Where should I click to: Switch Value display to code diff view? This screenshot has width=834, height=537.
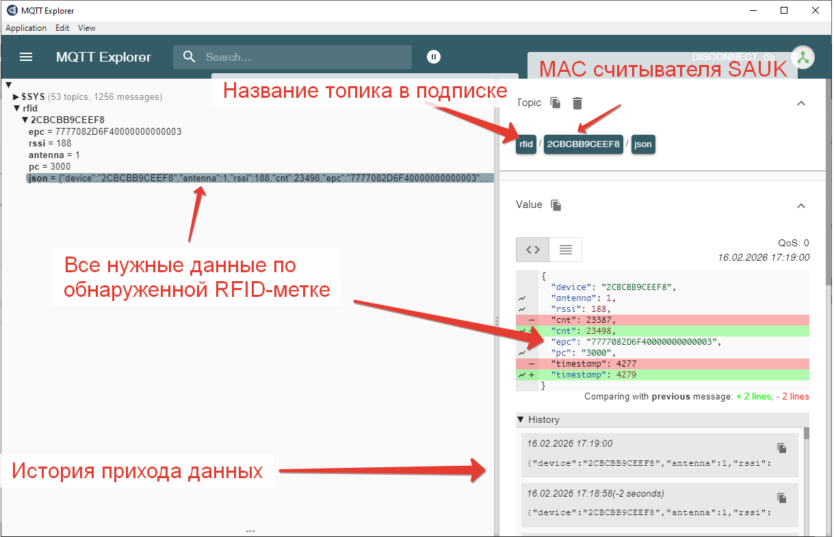pos(532,250)
